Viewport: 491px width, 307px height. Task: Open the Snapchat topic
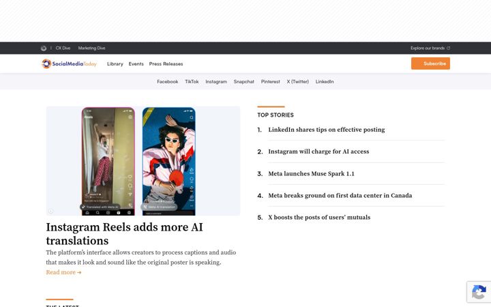click(x=244, y=81)
